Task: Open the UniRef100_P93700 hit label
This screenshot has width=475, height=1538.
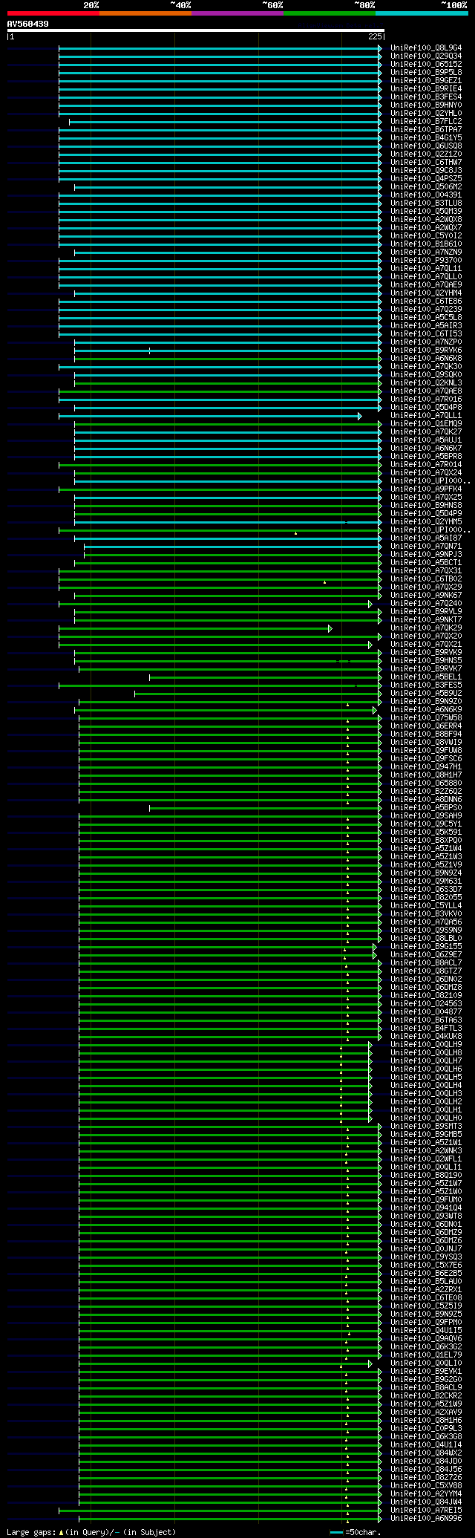Action: tap(426, 261)
